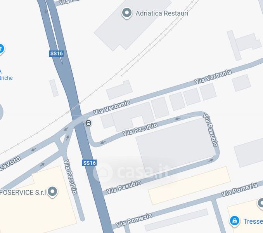Click the Lavoro street label at left

10,163
